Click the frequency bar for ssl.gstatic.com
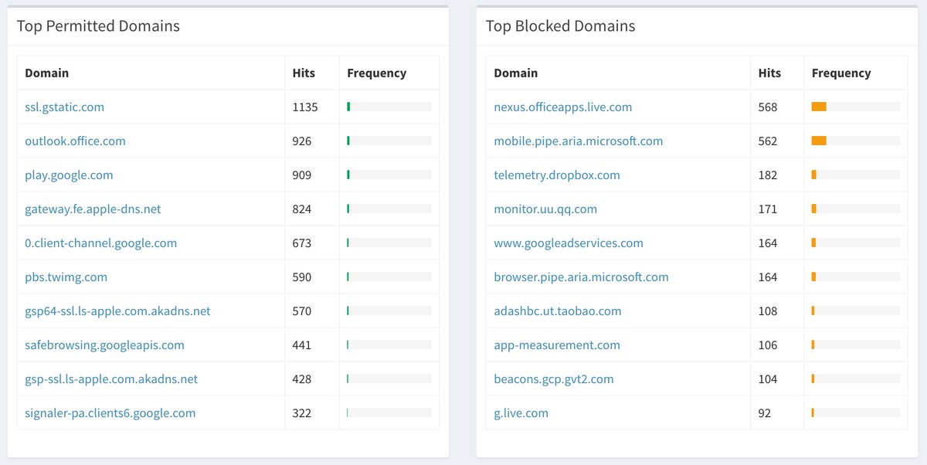Screen dimensions: 927x465 [389, 107]
